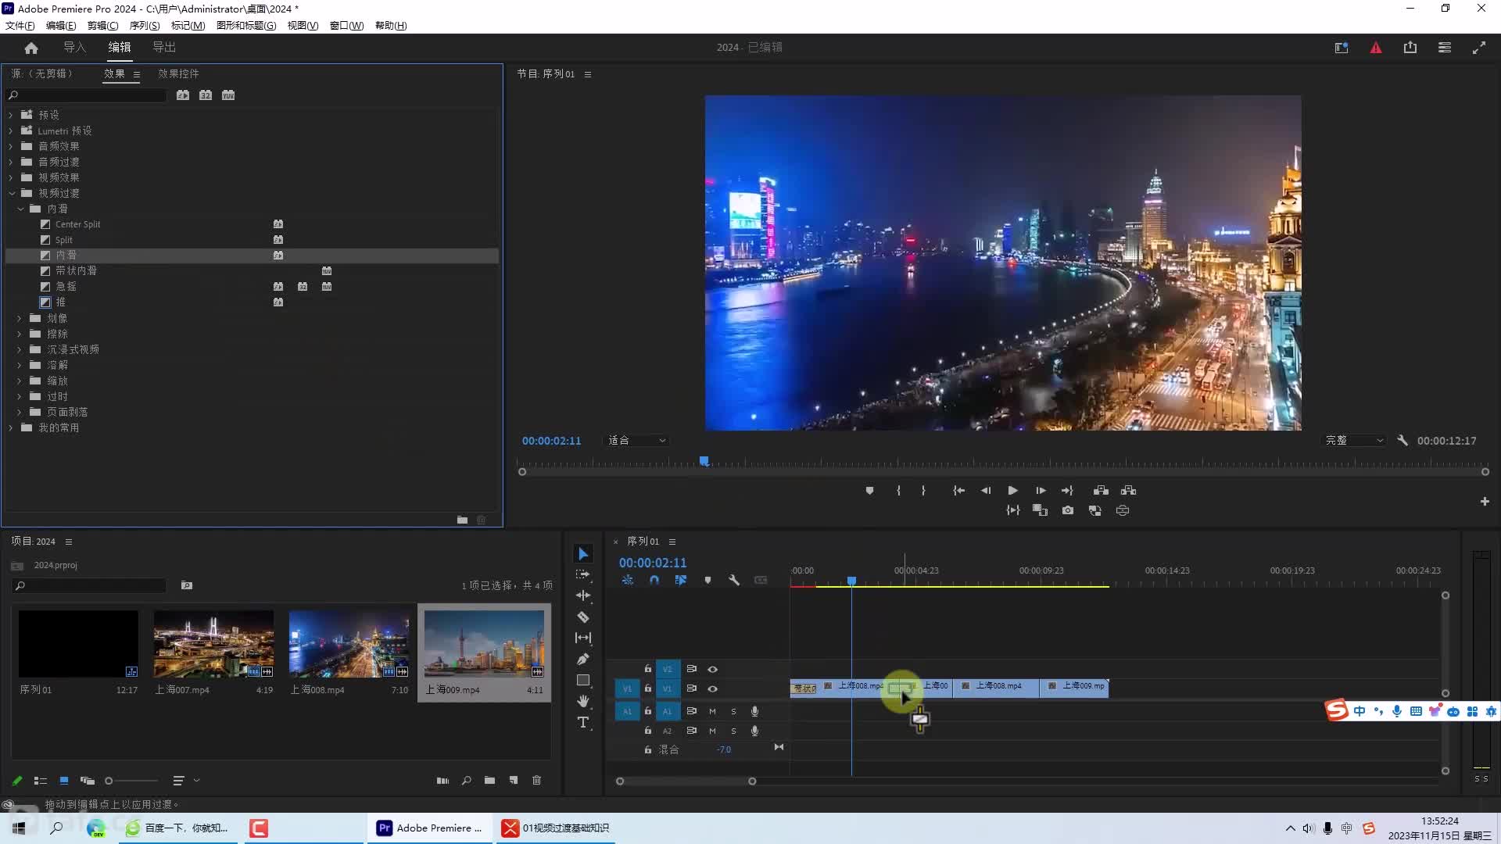This screenshot has height=844, width=1501.
Task: Expand the 溶解 folder
Action: [20, 365]
